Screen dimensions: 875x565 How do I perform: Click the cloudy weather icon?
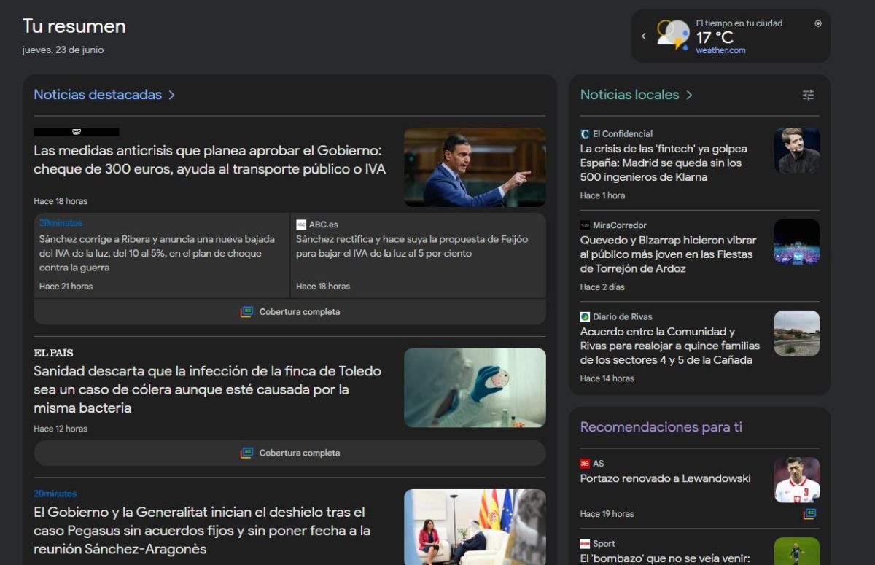672,35
